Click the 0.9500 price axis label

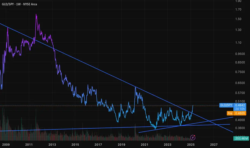(x=240, y=54)
